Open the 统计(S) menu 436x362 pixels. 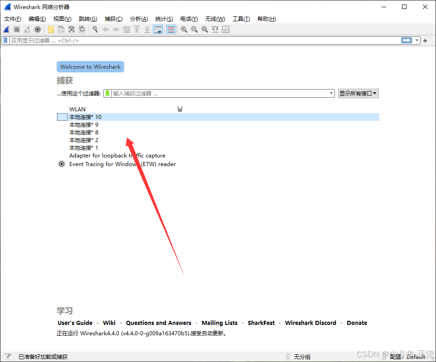click(x=164, y=19)
